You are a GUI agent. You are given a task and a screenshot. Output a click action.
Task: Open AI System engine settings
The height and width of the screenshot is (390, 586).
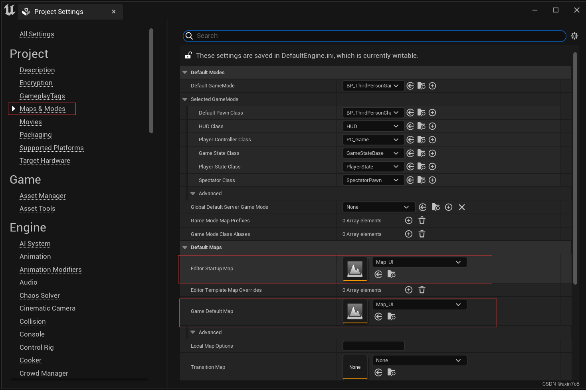[x=35, y=244]
